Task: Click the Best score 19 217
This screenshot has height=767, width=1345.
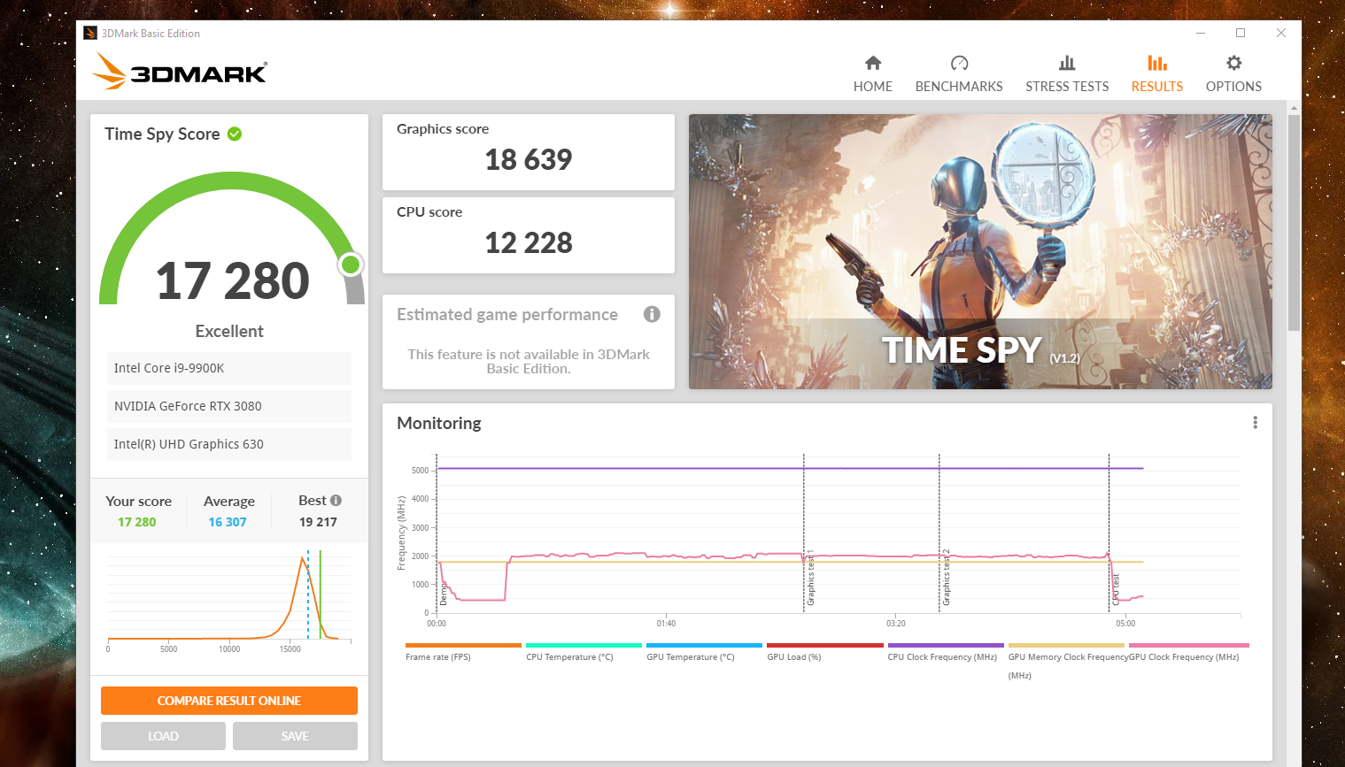Action: (x=318, y=522)
